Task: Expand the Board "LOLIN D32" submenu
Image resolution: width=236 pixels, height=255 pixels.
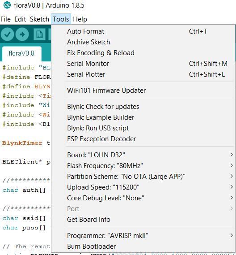Action: click(143, 155)
